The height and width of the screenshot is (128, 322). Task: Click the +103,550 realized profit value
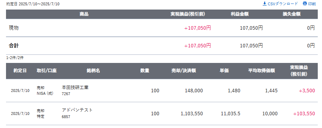[x=304, y=114]
